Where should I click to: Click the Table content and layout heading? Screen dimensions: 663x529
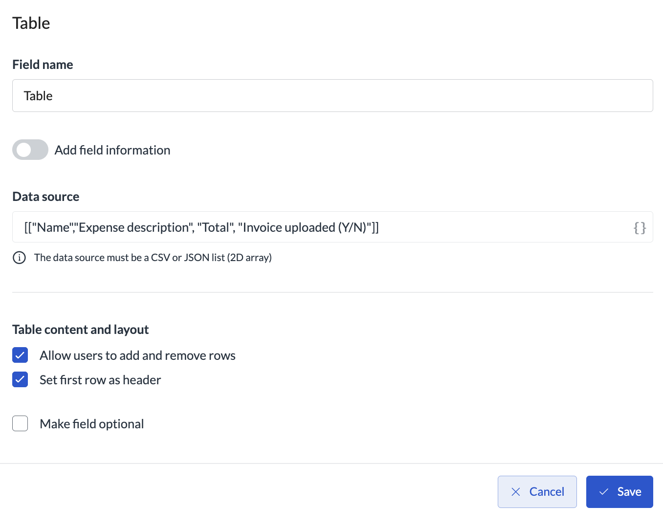coord(81,330)
